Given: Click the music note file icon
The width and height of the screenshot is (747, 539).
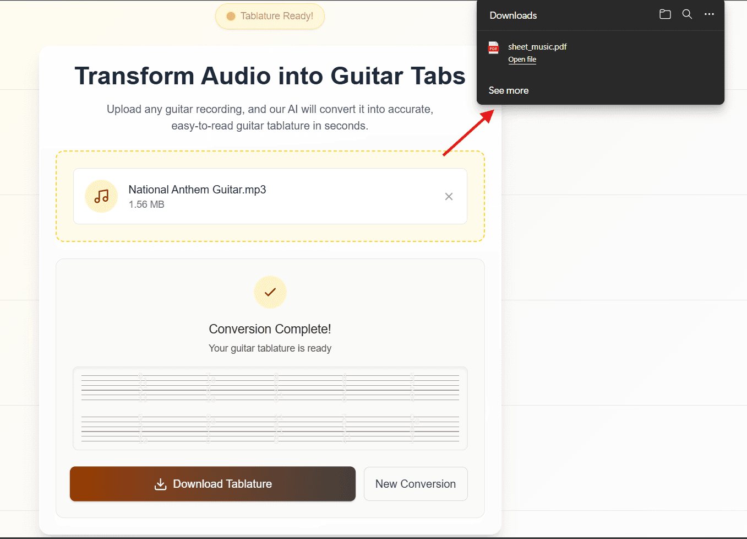Looking at the screenshot, I should pyautogui.click(x=101, y=196).
